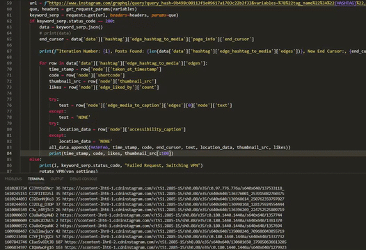The width and height of the screenshot is (366, 250).
Task: Click line number 59 in the gutter
Action: coord(9,3)
